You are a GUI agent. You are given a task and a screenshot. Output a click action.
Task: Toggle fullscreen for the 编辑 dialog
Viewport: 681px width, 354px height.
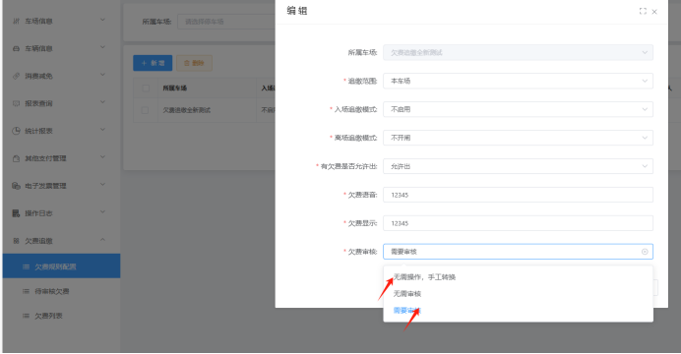coord(643,11)
